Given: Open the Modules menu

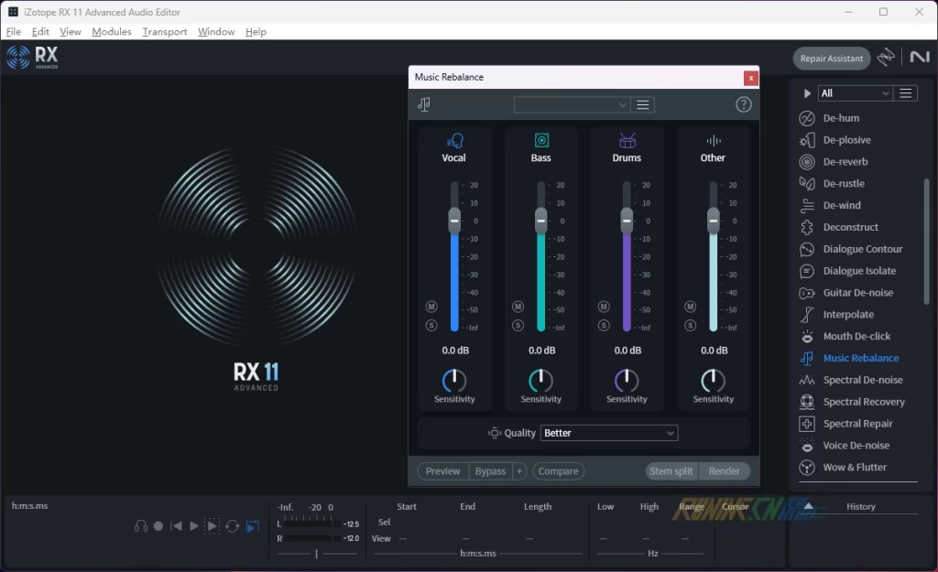Looking at the screenshot, I should click(x=112, y=32).
